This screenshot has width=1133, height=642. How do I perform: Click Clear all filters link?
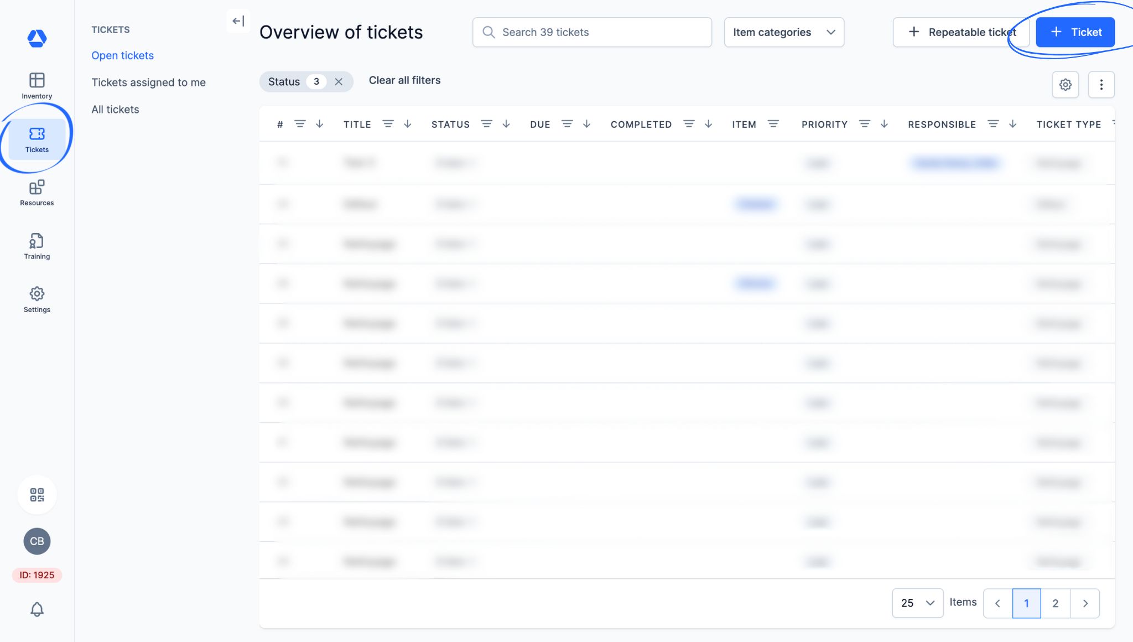tap(404, 80)
